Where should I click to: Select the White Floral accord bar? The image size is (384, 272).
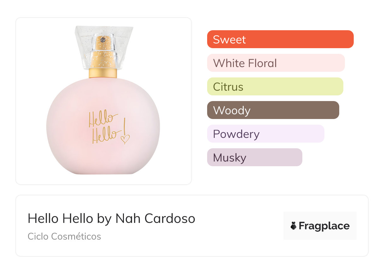[276, 63]
